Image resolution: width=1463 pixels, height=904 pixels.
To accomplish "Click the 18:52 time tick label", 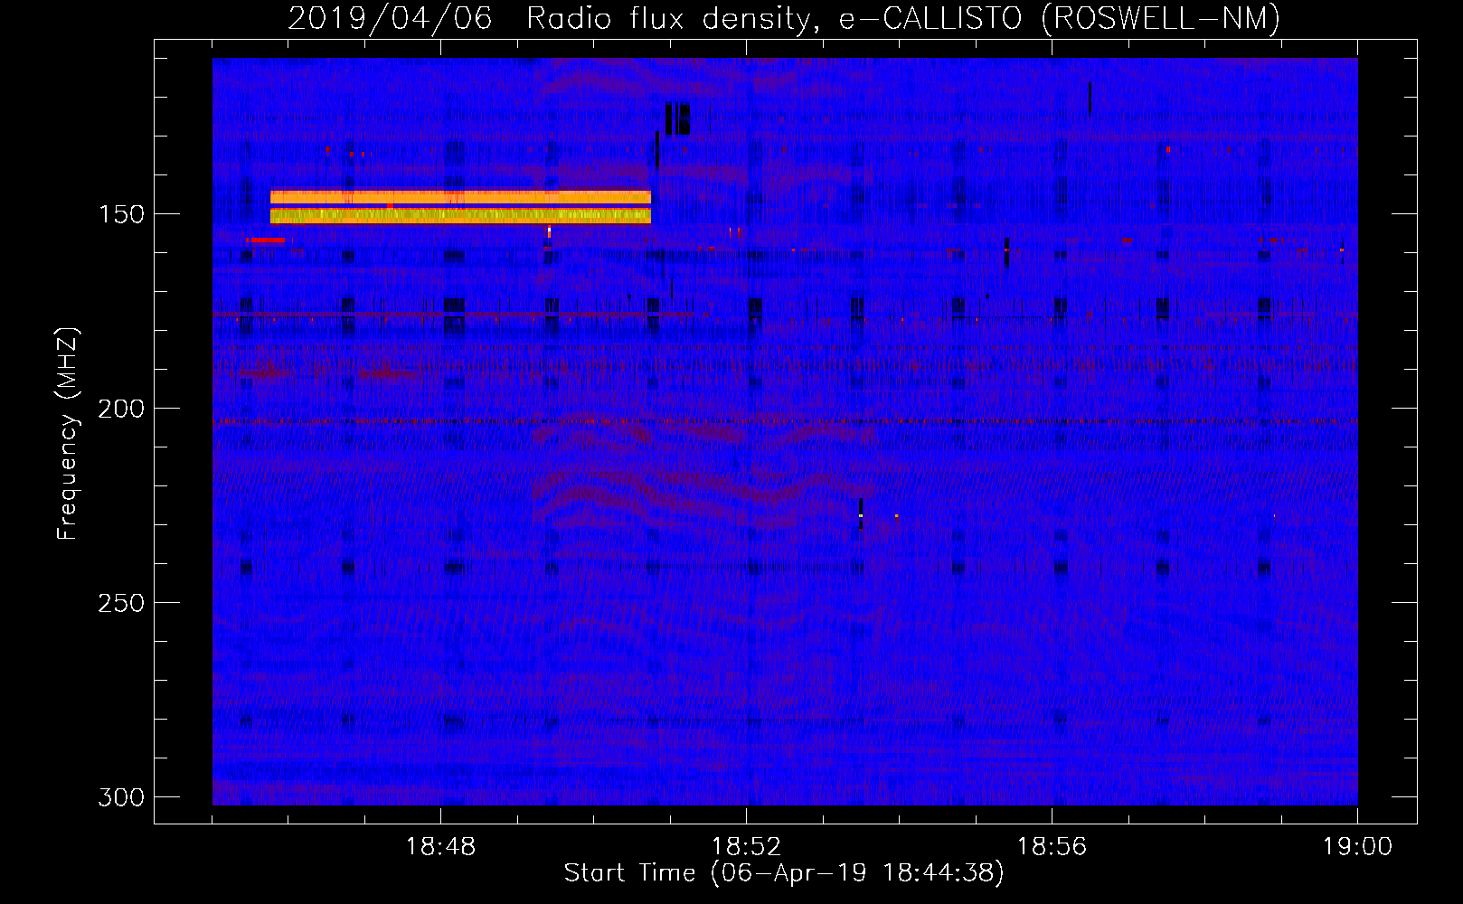I will [x=746, y=847].
